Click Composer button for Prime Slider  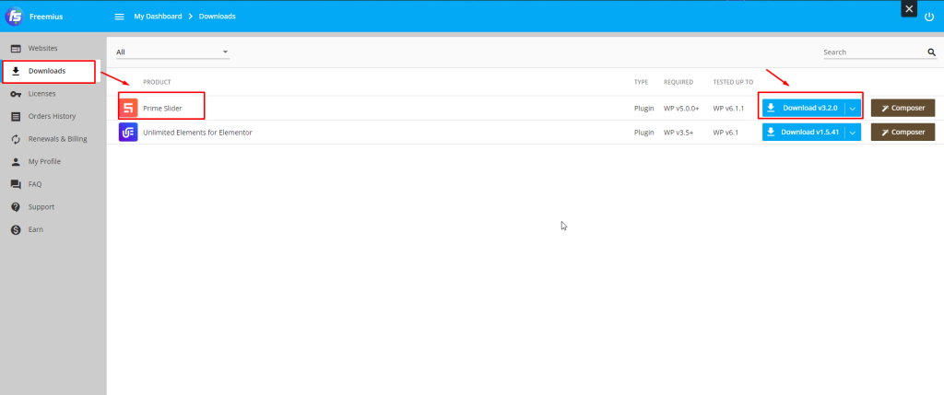coord(903,109)
